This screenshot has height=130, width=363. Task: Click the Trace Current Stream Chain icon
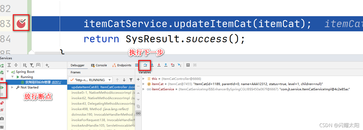pyautogui.click(x=195, y=65)
